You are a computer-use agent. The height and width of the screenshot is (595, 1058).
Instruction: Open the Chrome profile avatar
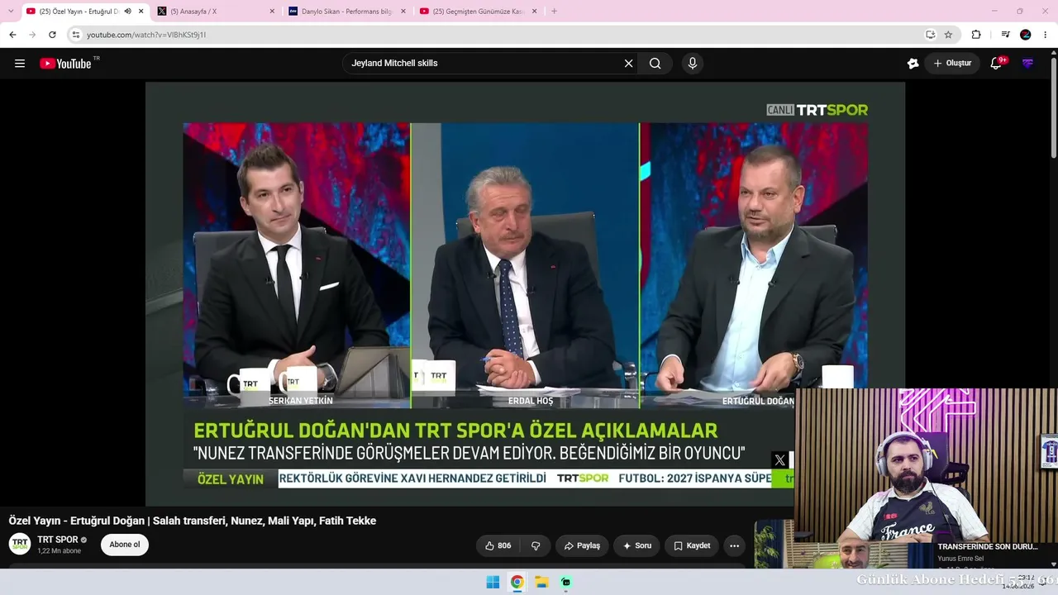pyautogui.click(x=1026, y=35)
